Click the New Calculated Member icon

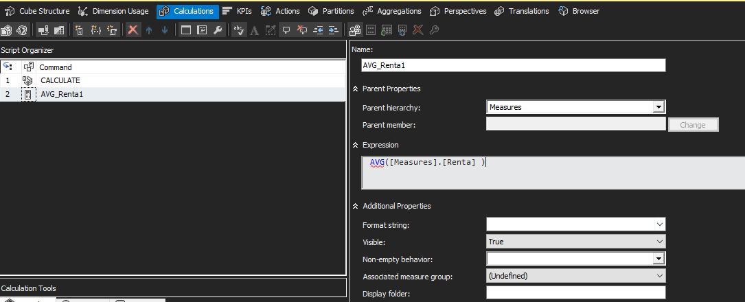coord(80,30)
